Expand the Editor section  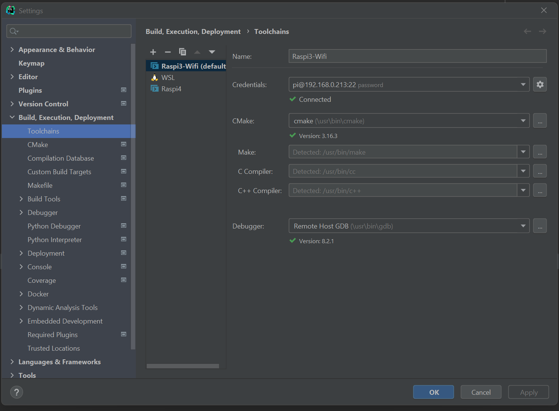coord(12,77)
